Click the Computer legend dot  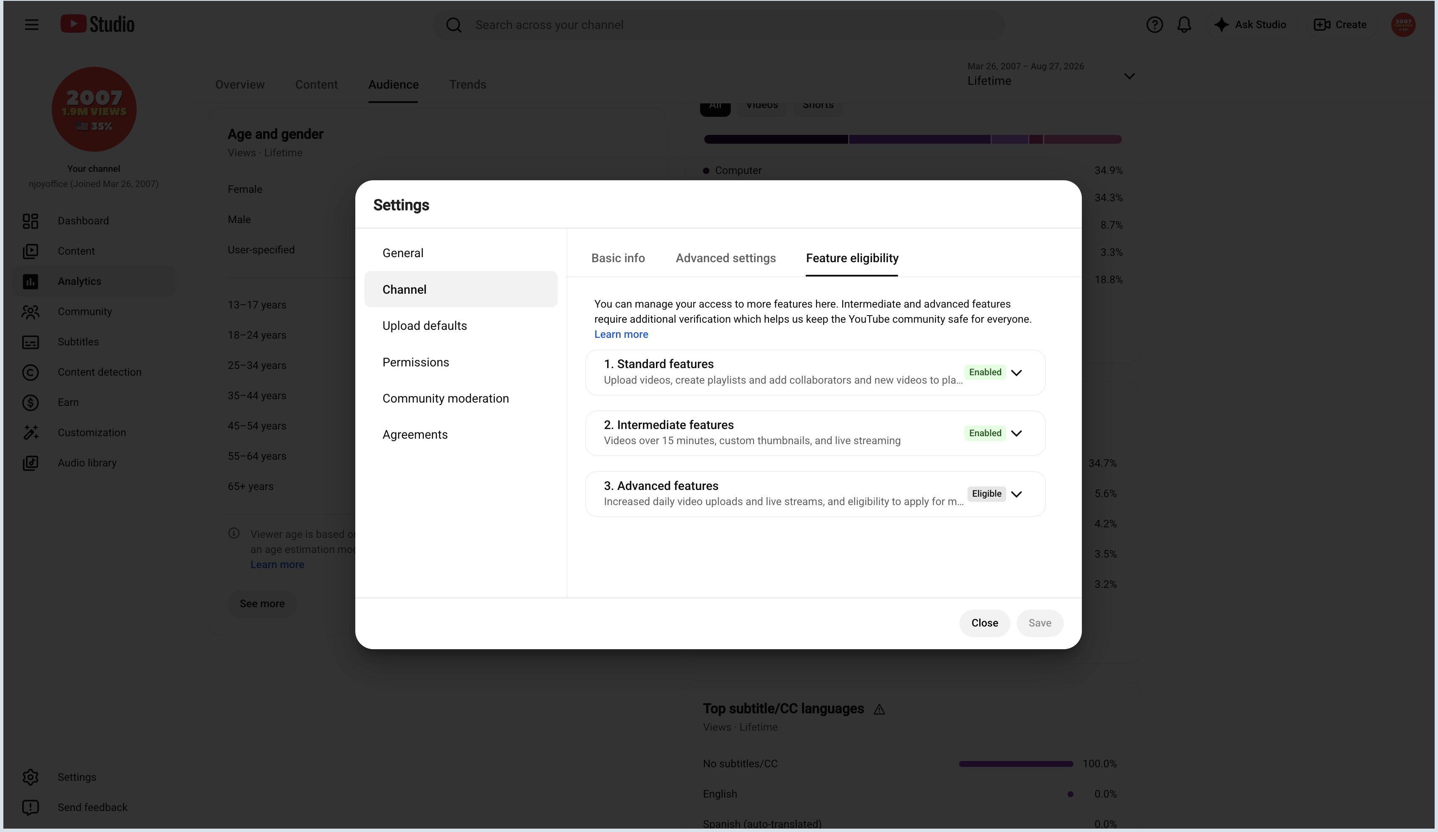[x=706, y=171]
